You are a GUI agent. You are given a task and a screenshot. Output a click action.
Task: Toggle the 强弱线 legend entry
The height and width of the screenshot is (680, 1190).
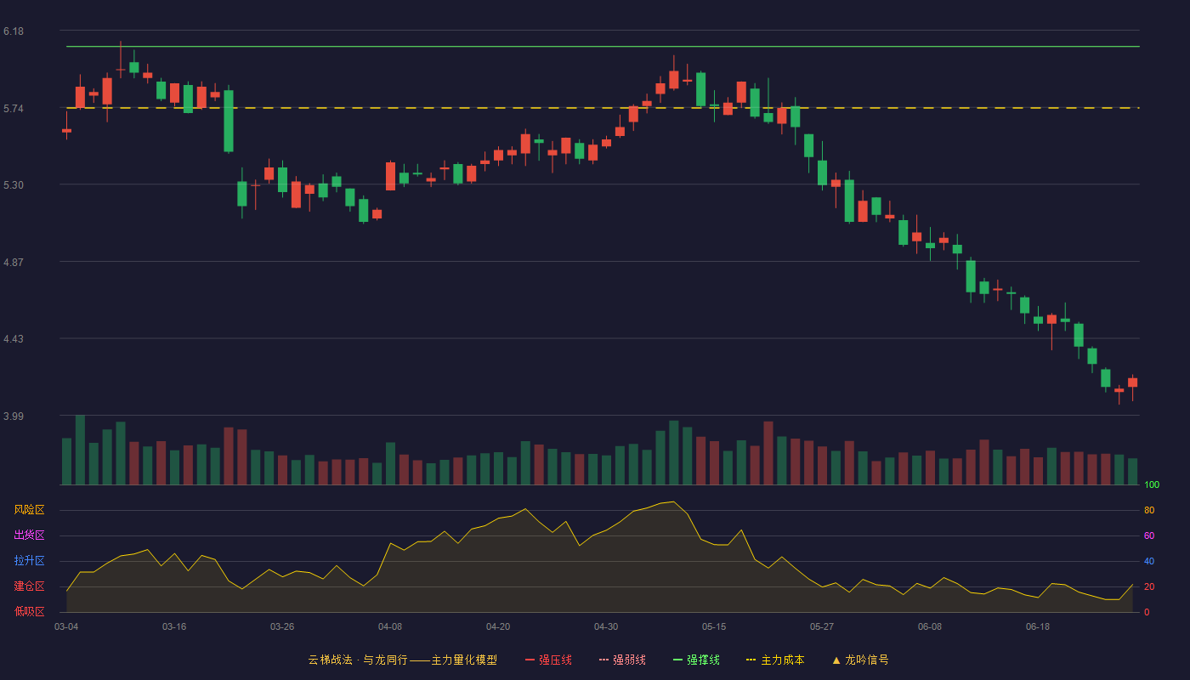point(622,660)
